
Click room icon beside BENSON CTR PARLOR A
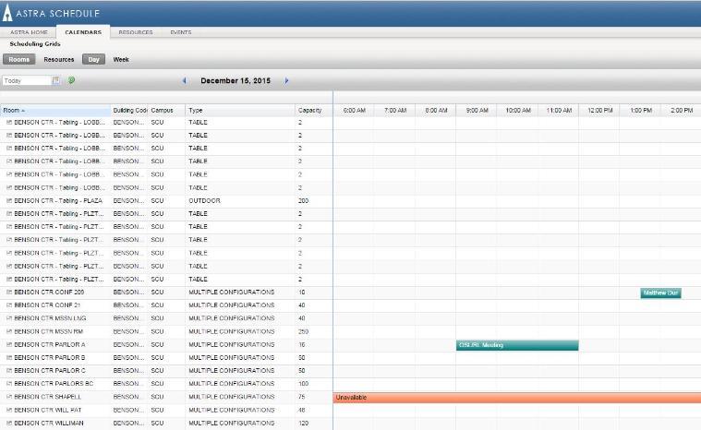click(9, 344)
